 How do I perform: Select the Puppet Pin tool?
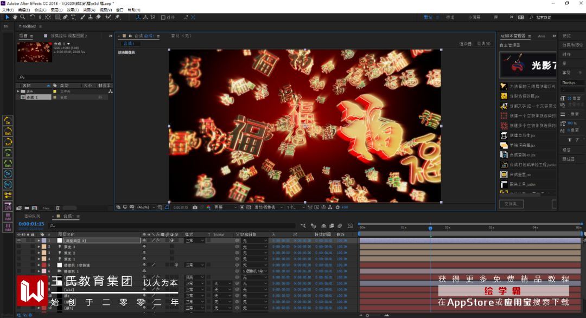tap(117, 17)
